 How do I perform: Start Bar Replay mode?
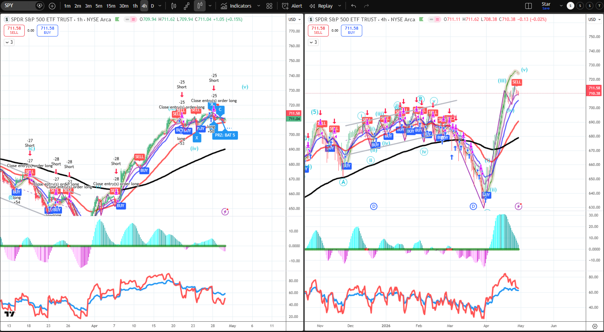click(321, 6)
